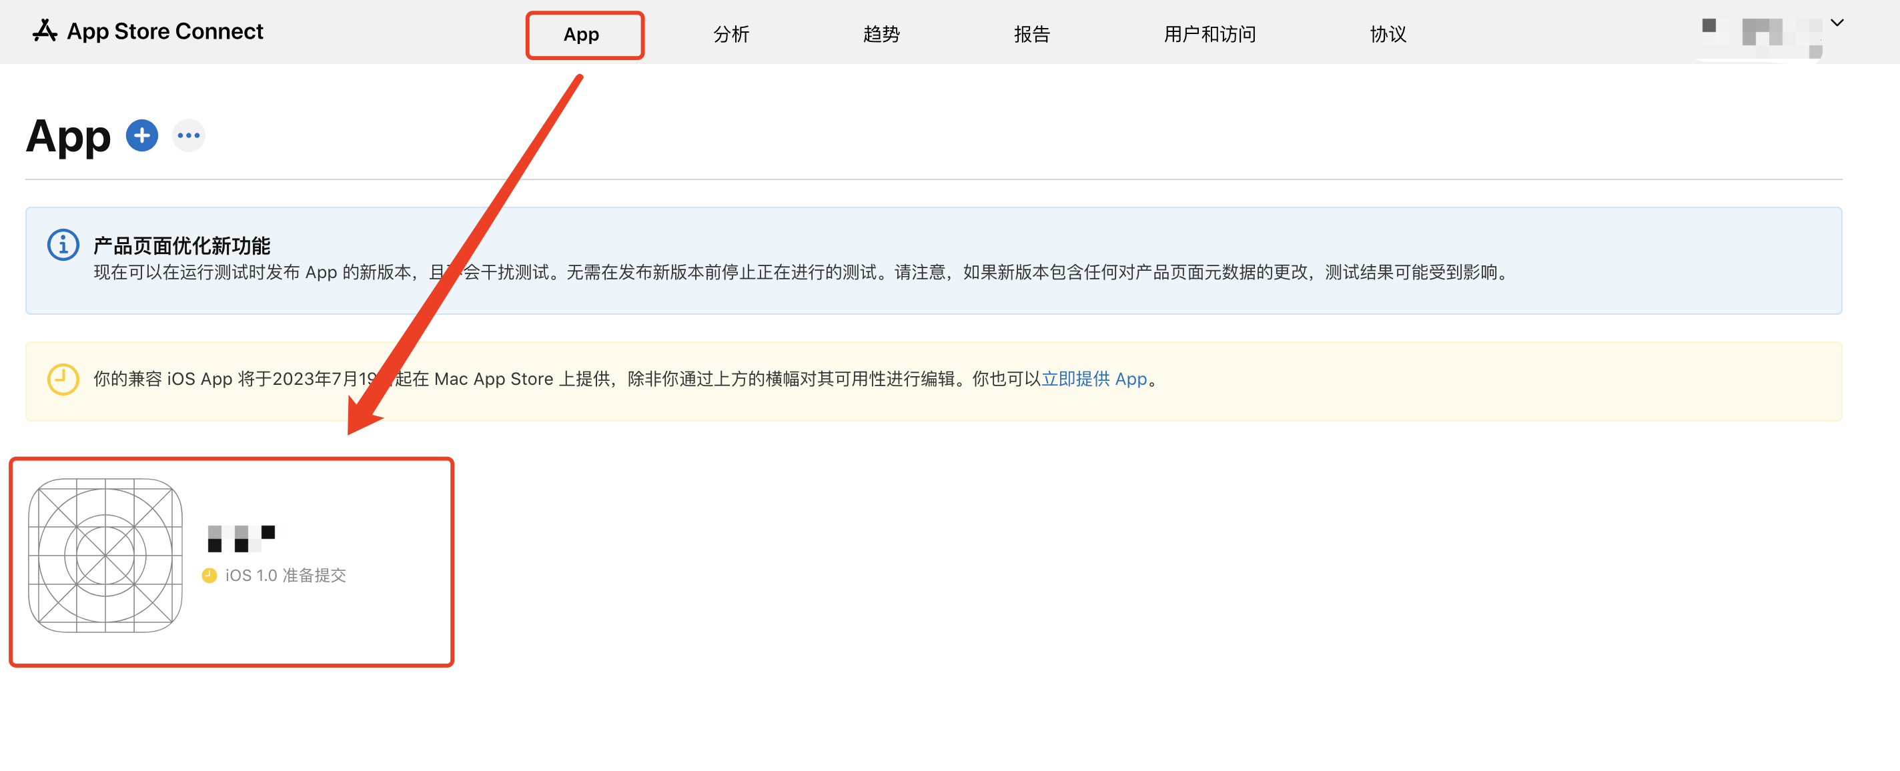Click the blue plus add app button

point(141,135)
